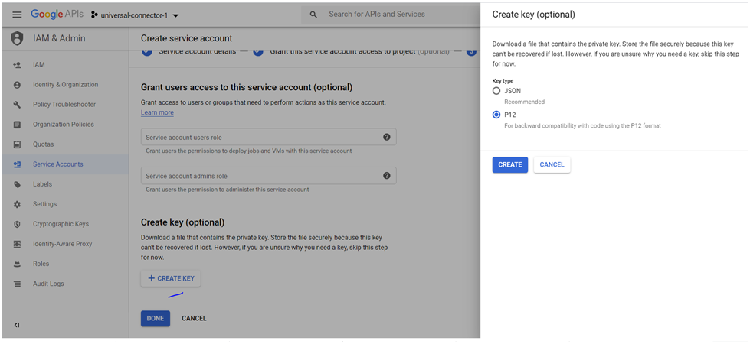Screen dimensions: 750x344
Task: Open Quotas page
Action: point(43,144)
